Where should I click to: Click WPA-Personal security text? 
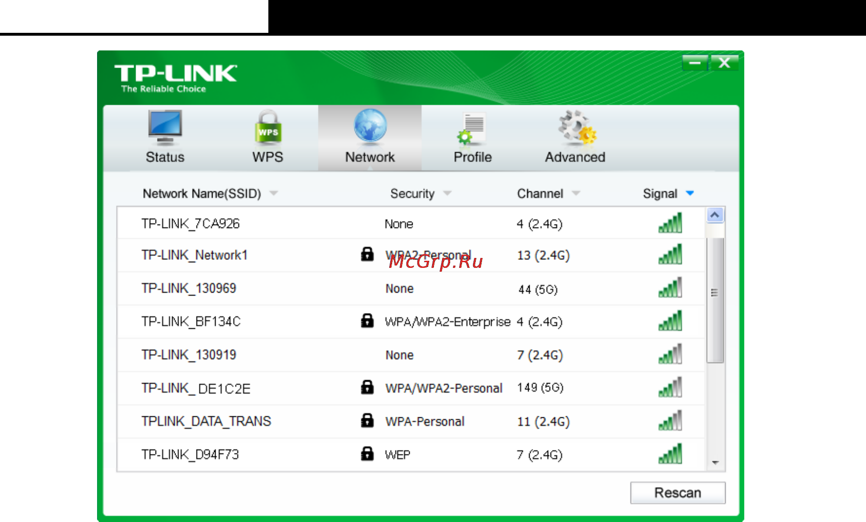click(x=425, y=422)
